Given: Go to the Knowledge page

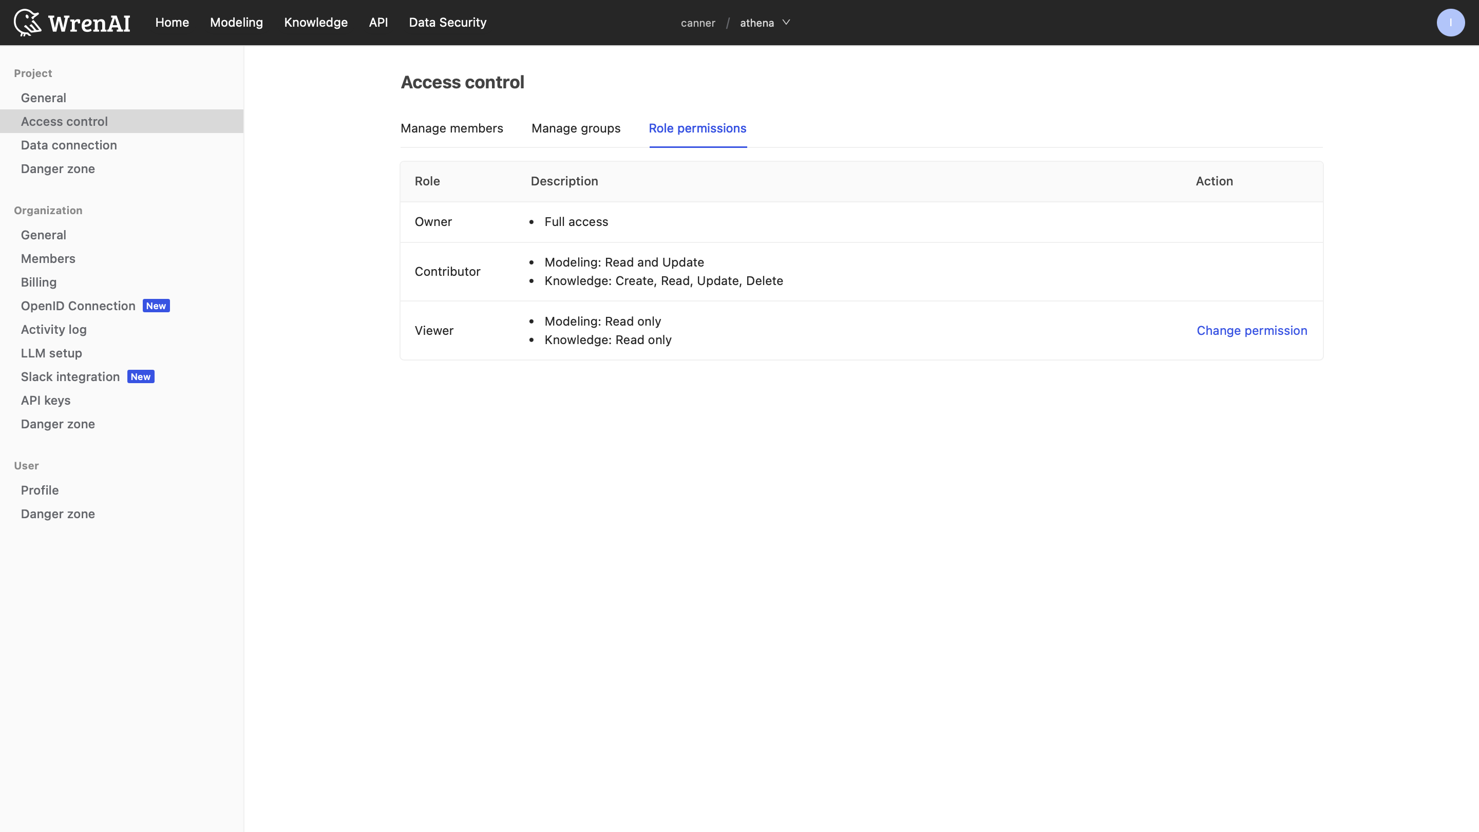Looking at the screenshot, I should point(315,23).
